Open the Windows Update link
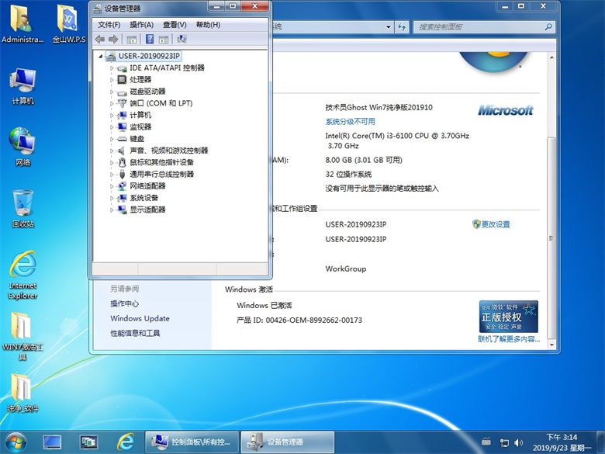 140,318
